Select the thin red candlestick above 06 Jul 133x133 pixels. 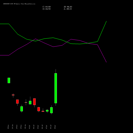(43, 111)
